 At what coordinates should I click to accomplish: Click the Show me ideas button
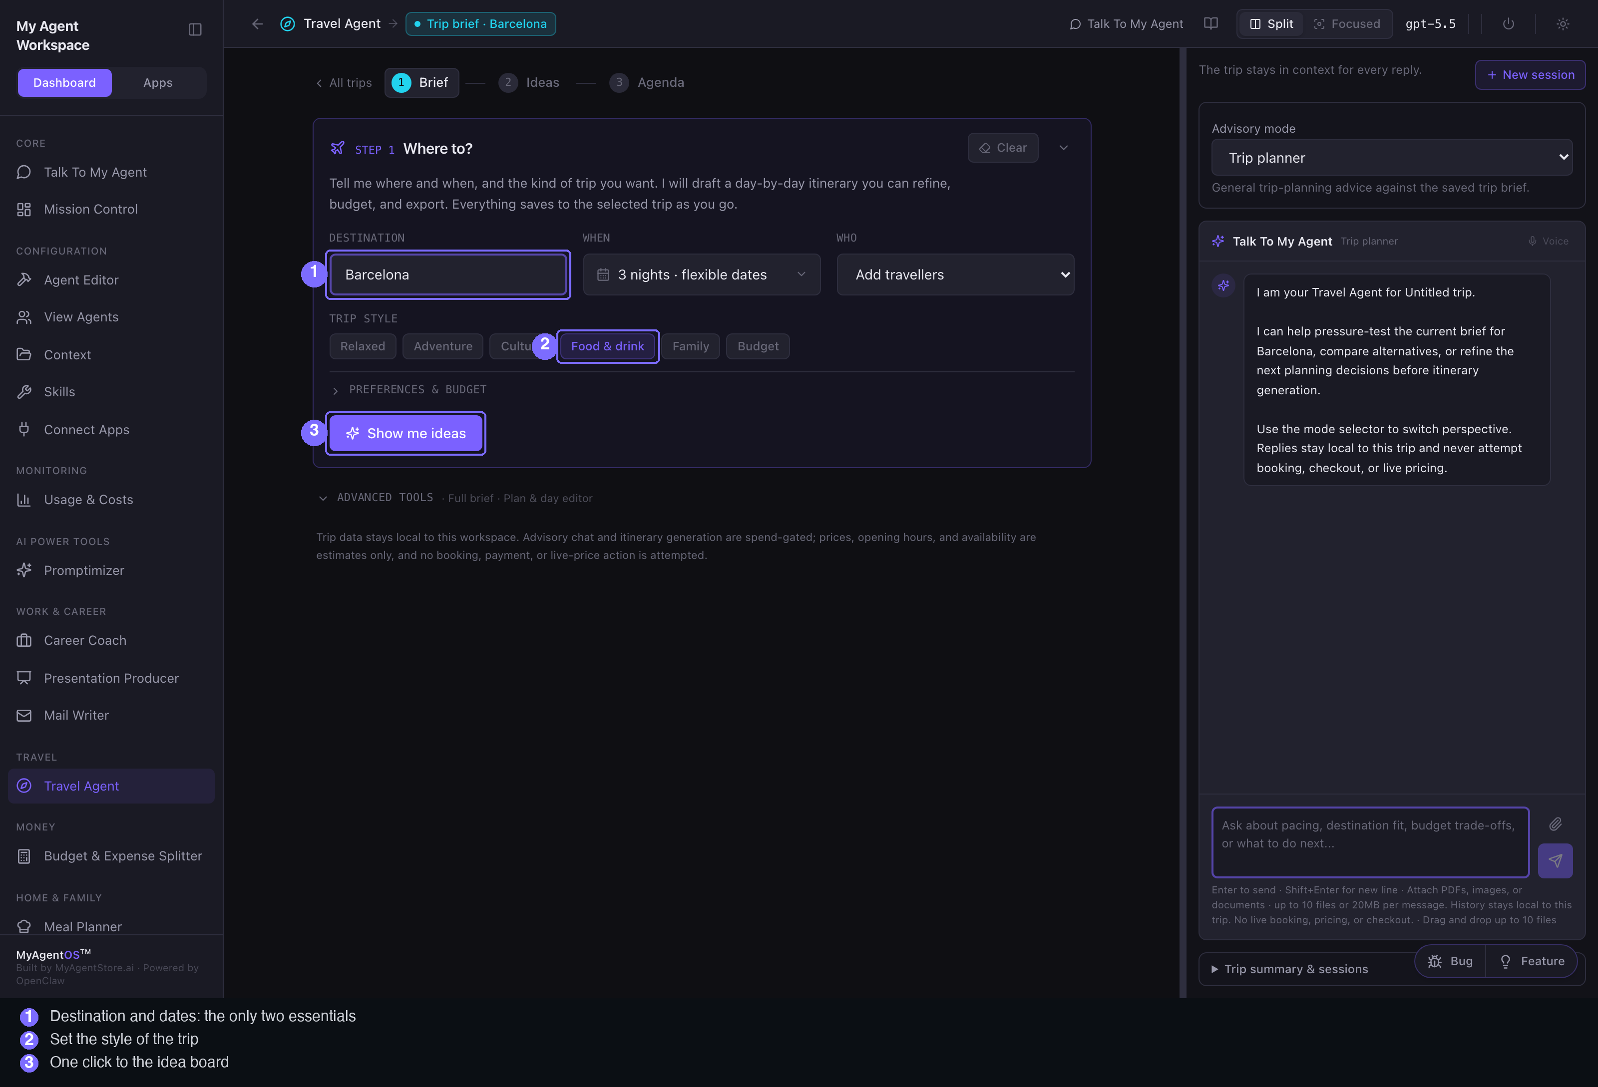coord(405,434)
